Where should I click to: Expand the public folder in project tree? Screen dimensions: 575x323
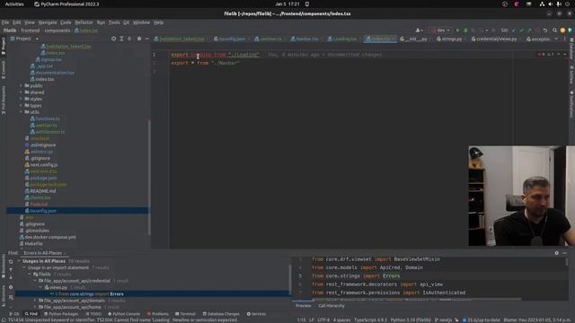pos(21,86)
